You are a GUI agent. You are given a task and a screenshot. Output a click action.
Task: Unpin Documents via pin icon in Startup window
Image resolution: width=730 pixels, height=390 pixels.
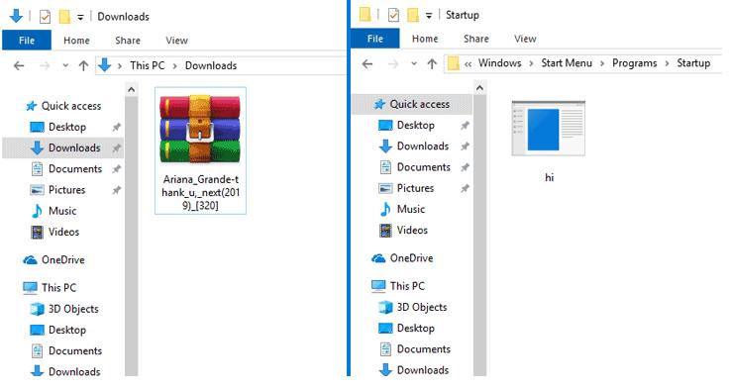[465, 167]
